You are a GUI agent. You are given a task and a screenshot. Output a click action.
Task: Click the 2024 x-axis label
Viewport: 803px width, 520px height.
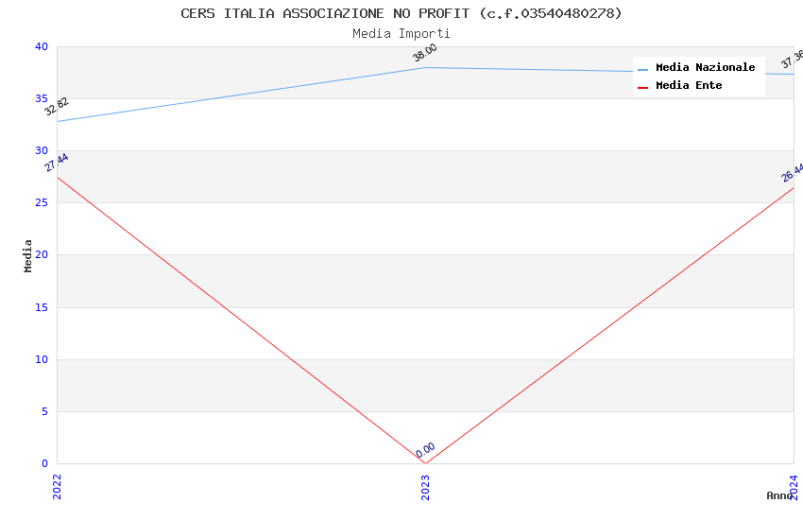pos(794,487)
